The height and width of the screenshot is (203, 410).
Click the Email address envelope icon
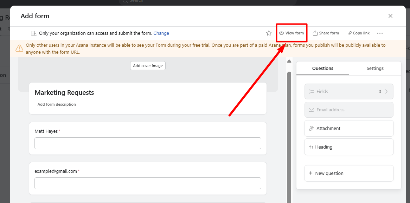tap(311, 110)
